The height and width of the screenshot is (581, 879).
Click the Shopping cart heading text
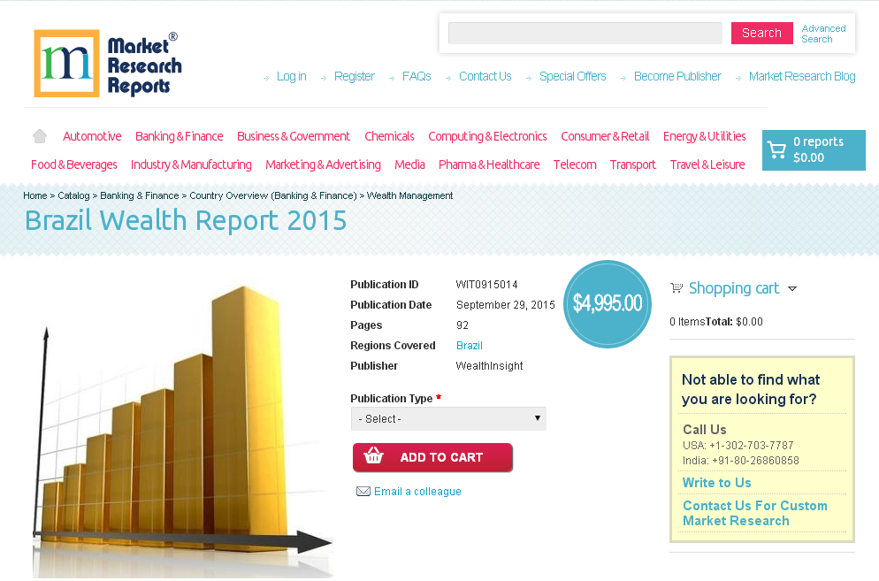click(x=734, y=288)
